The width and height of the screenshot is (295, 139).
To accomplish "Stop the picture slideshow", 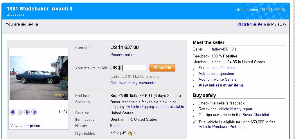I will 19,112.
